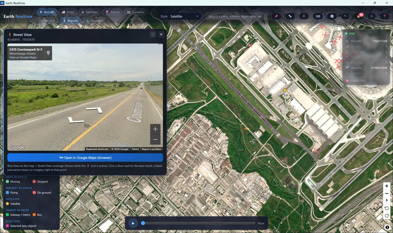Screen dimensions: 393x233
Task: Enable the Satellites layer chip
Action: tap(90, 12)
